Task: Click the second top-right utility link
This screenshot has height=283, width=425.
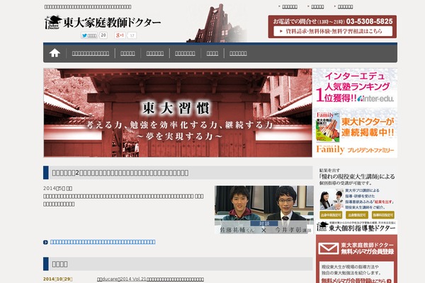Action: 317,7
